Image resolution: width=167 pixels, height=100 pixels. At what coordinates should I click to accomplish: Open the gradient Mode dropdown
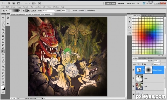[49, 11]
